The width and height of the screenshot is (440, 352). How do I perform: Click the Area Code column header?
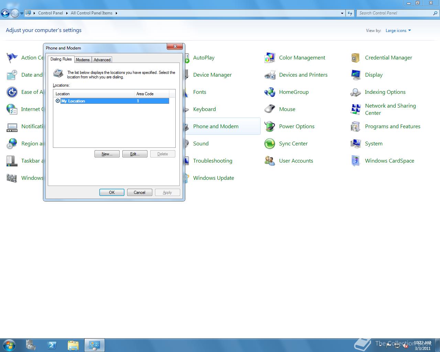[152, 93]
